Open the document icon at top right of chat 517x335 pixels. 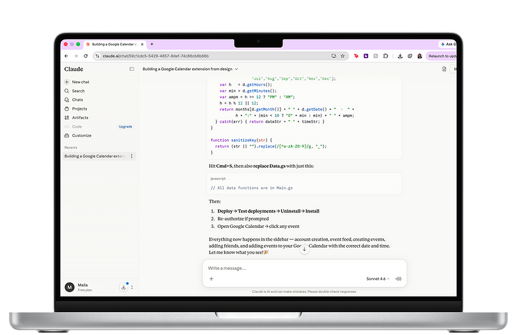pyautogui.click(x=444, y=69)
